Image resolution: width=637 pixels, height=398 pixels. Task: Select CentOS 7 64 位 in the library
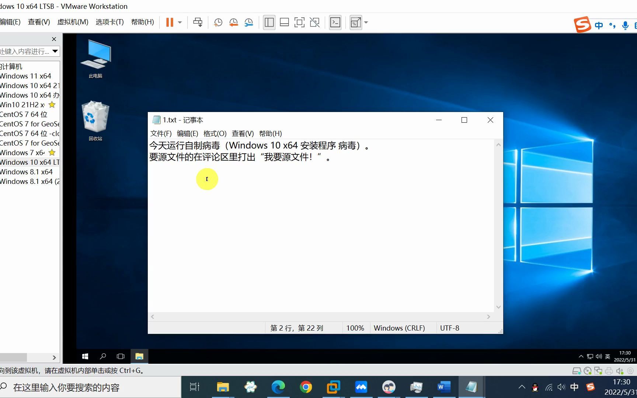click(24, 114)
